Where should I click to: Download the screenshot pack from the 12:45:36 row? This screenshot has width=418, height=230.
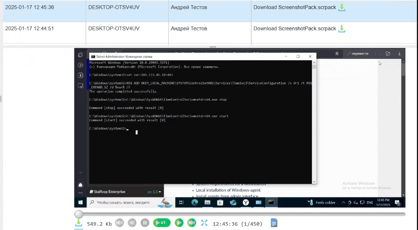coord(342,7)
